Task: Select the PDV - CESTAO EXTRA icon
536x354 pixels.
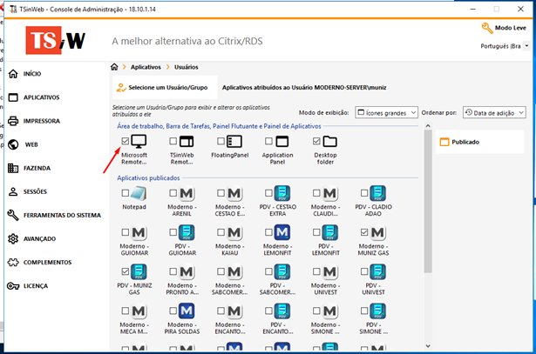Action: (x=282, y=193)
